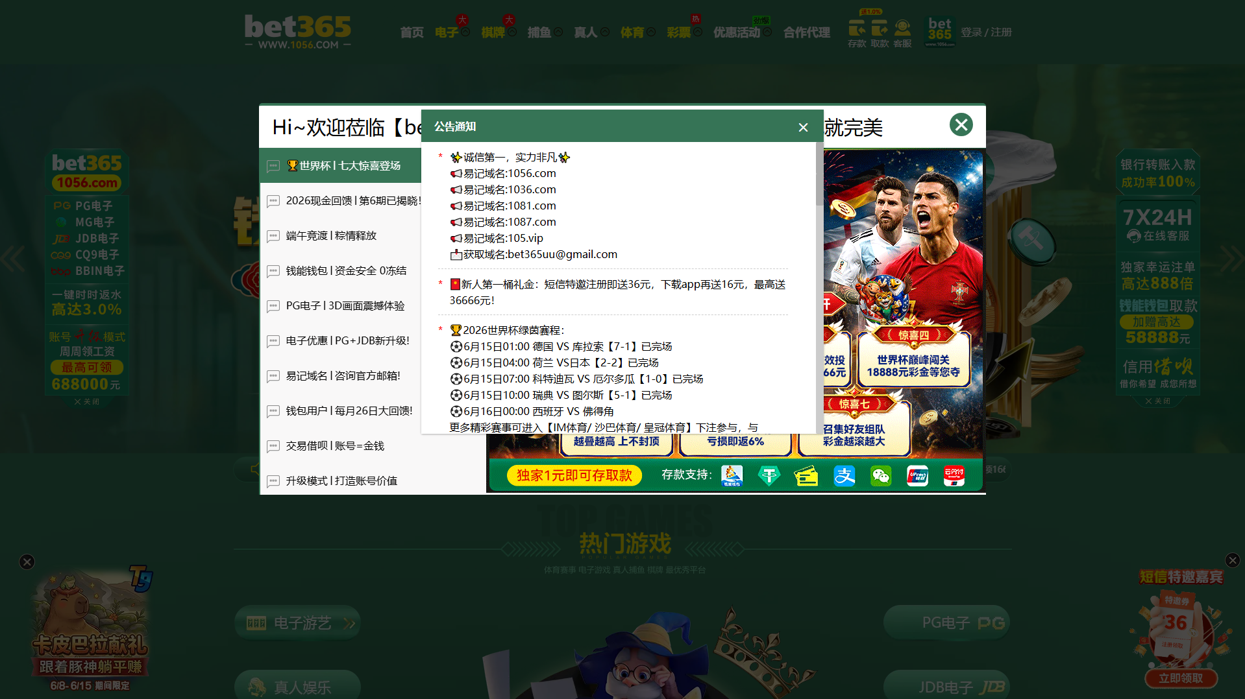This screenshot has width=1245, height=699.
Task: Expand the 电子 menu dropdown arrow
Action: click(465, 32)
